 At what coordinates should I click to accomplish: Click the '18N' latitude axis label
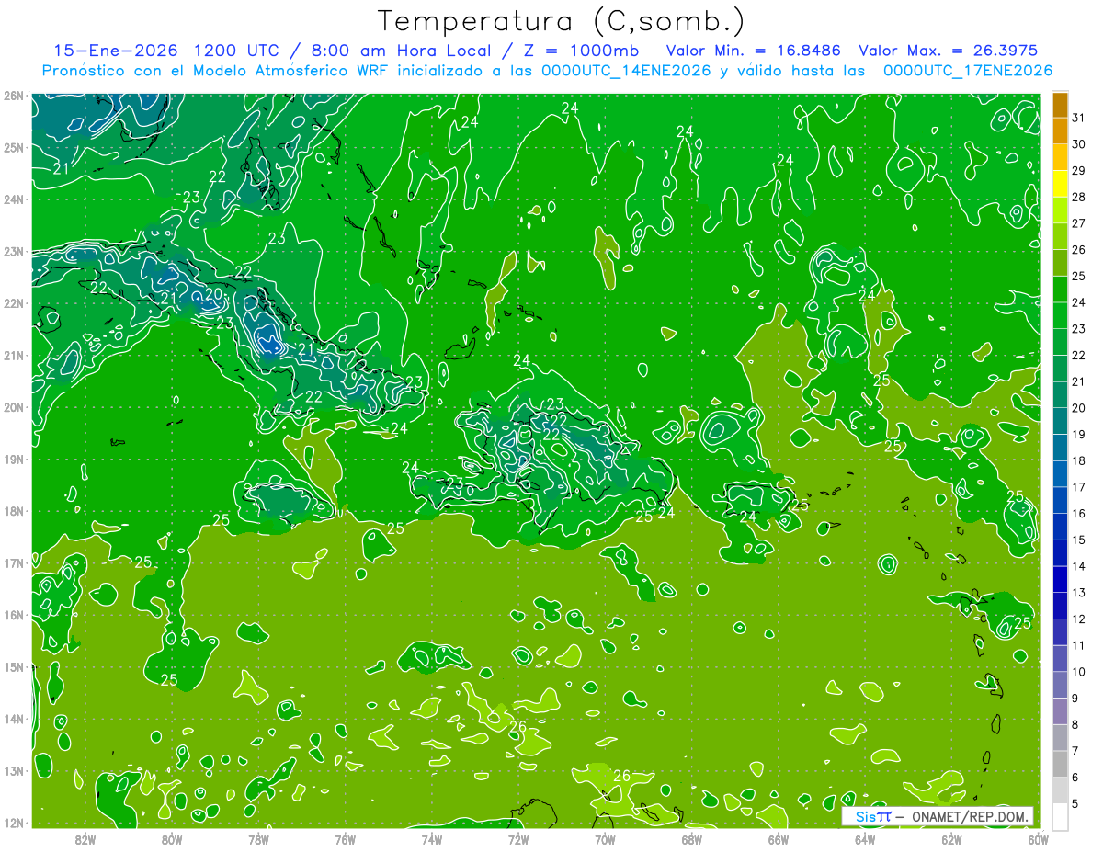(x=13, y=511)
